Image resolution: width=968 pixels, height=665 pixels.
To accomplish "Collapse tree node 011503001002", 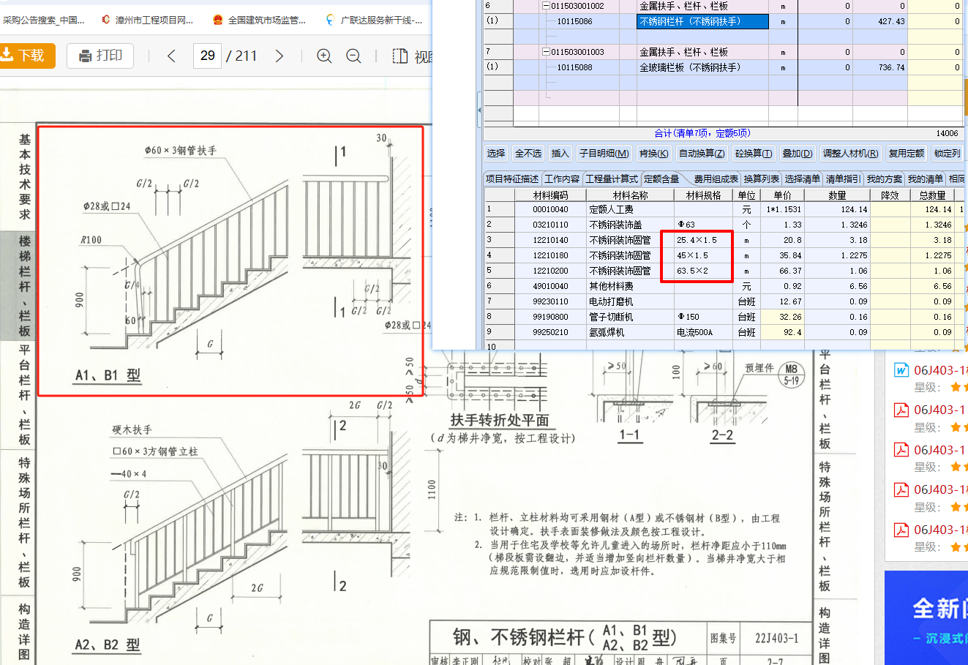I will (x=545, y=6).
